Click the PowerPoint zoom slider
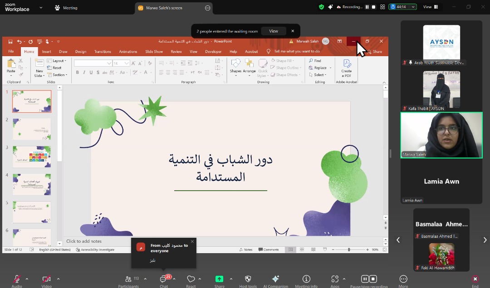The height and width of the screenshot is (288, 490). 349,250
